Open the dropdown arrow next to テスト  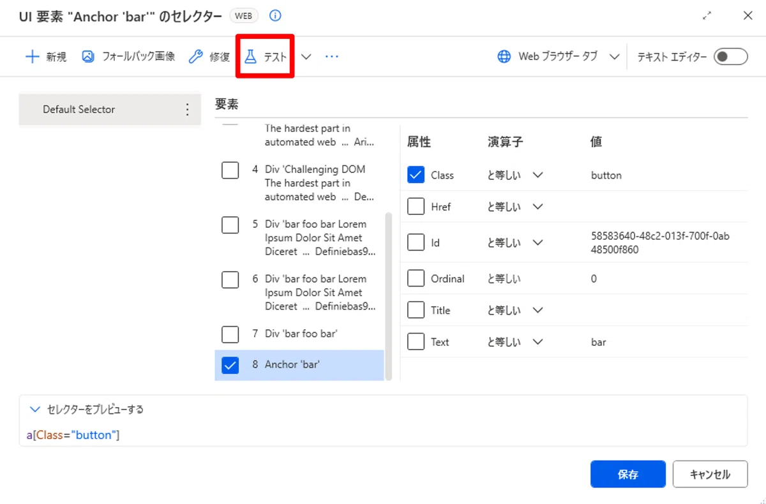click(x=306, y=57)
